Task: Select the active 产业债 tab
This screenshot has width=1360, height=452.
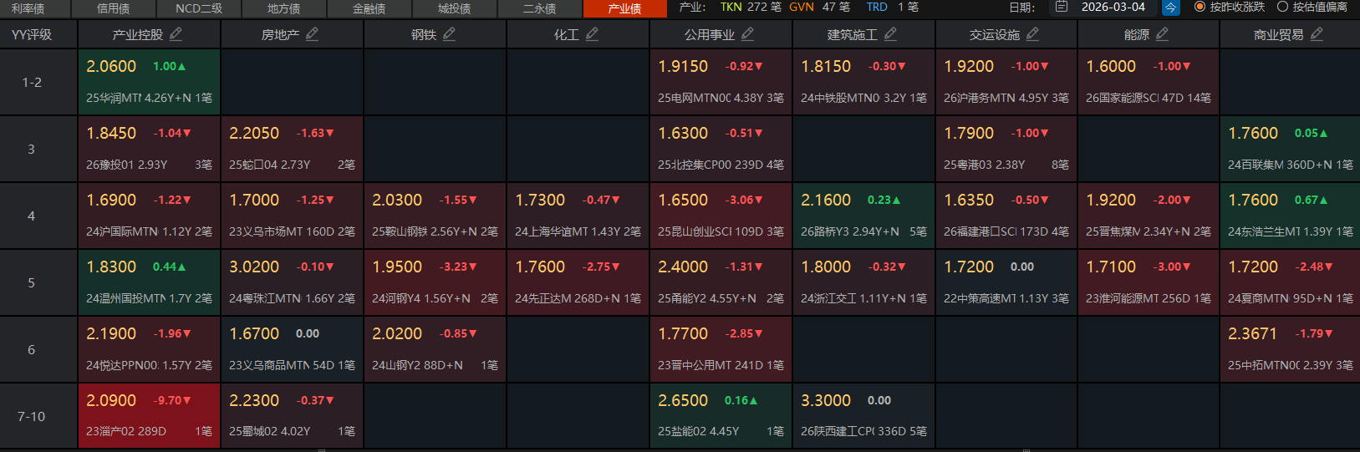Action: coord(624,8)
